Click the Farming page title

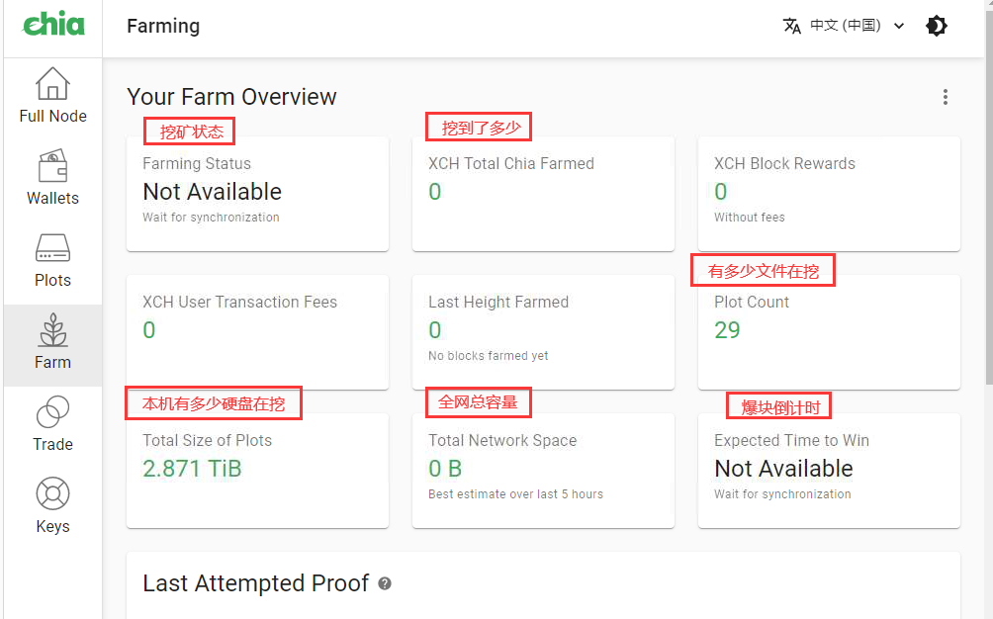(x=163, y=27)
